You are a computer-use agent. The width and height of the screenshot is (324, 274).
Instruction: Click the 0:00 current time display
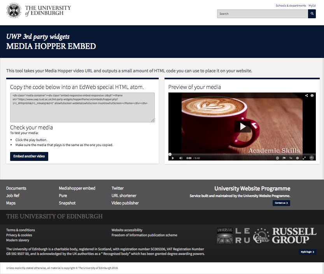pos(189,158)
